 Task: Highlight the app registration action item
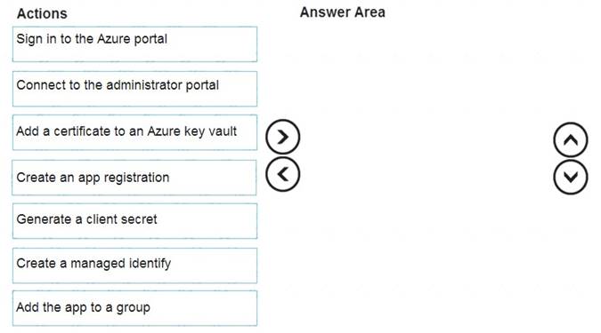(x=134, y=178)
